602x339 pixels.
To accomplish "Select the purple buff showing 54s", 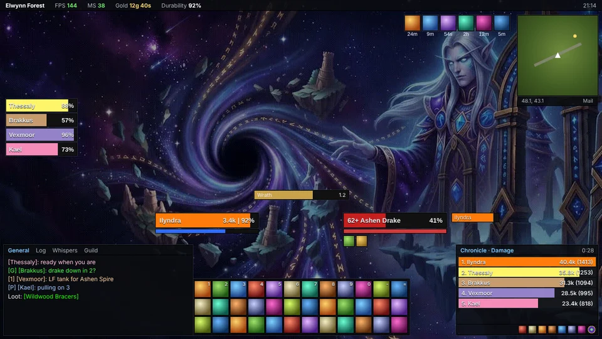I will 448,23.
